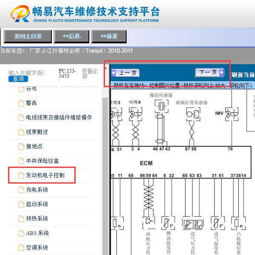Click the document icon next to ABS 系统
Viewport: 255px width, 255px height.
[x=21, y=233]
